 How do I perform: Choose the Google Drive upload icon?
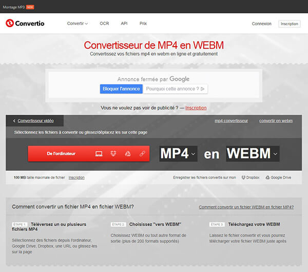(128, 154)
